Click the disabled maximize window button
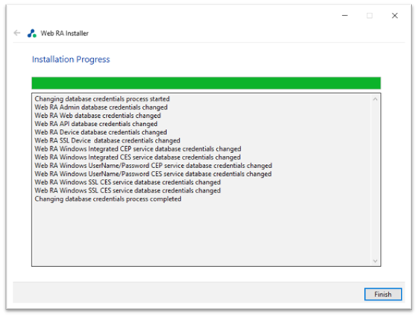Screen dimensions: 418x317 [x=370, y=16]
